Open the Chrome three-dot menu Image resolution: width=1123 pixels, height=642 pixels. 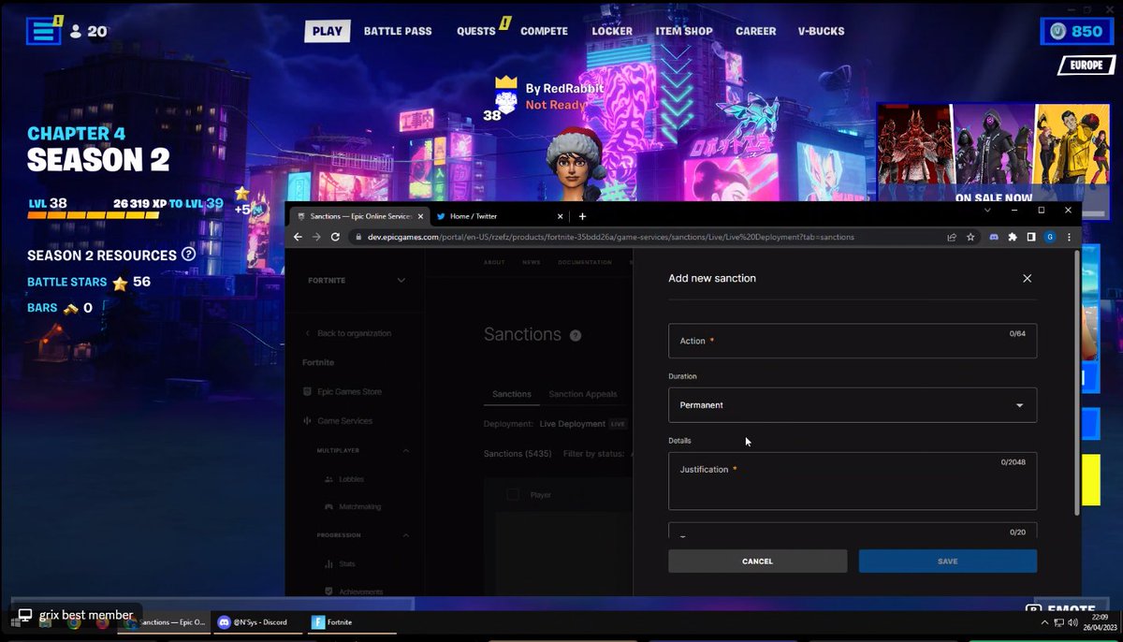[1068, 237]
